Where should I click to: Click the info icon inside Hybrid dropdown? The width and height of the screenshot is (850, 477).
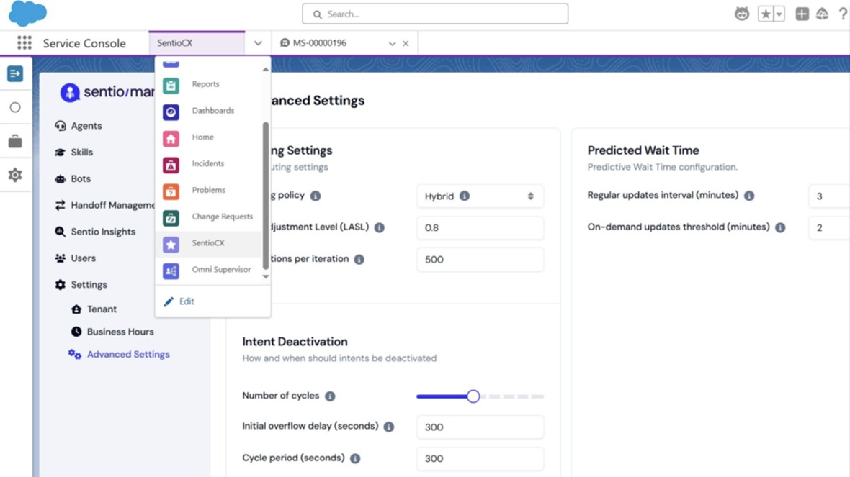coord(465,196)
